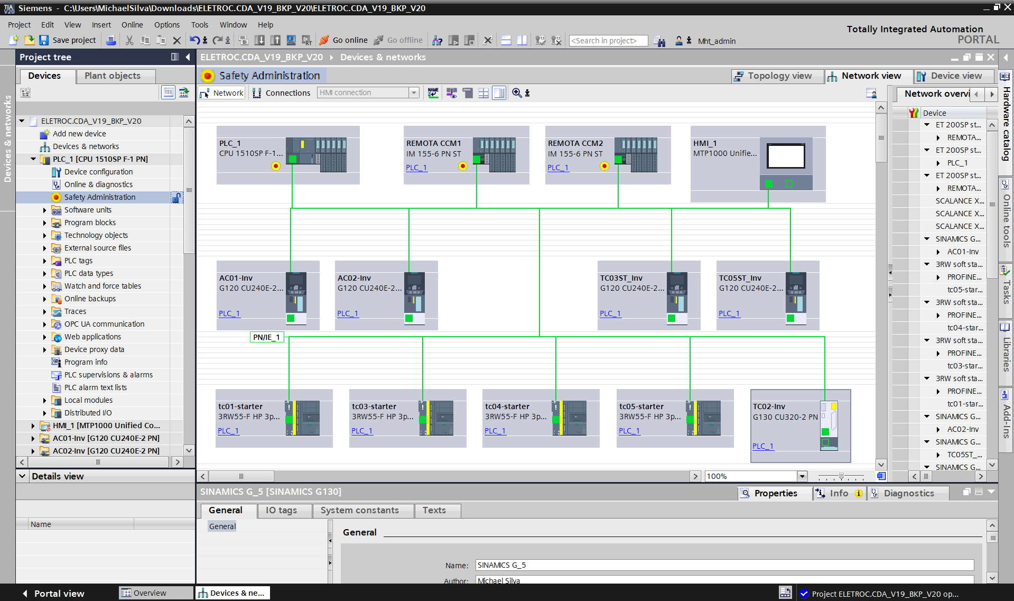Expand the PLC tags folder

[45, 261]
